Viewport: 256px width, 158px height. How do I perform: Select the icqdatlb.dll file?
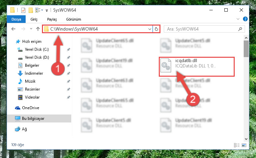197,66
